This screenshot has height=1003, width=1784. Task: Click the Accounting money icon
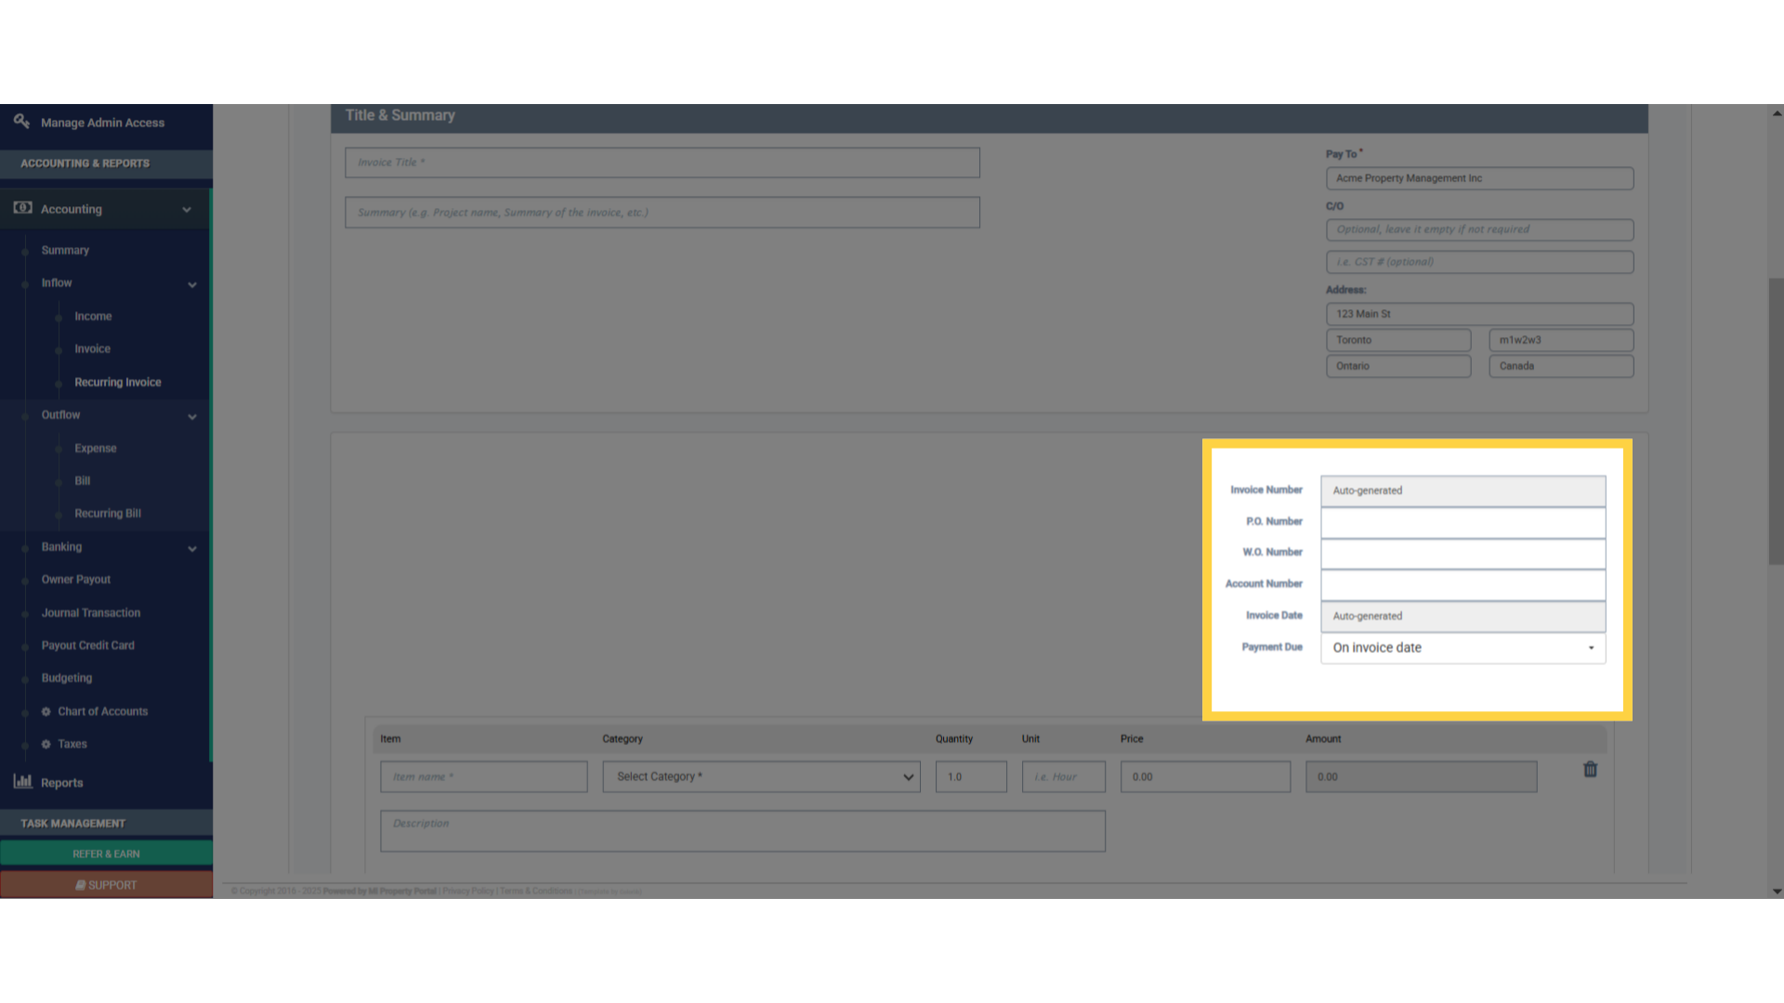[23, 208]
